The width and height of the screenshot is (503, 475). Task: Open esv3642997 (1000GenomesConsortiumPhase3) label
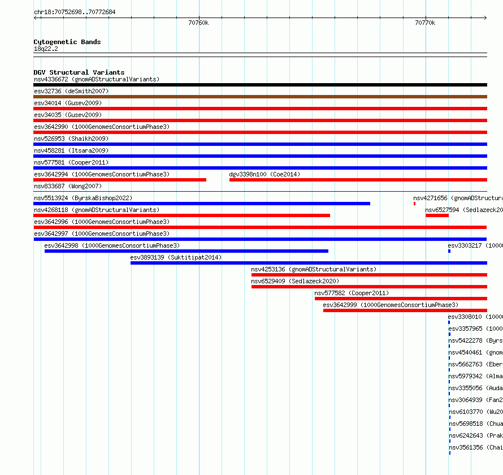click(102, 234)
